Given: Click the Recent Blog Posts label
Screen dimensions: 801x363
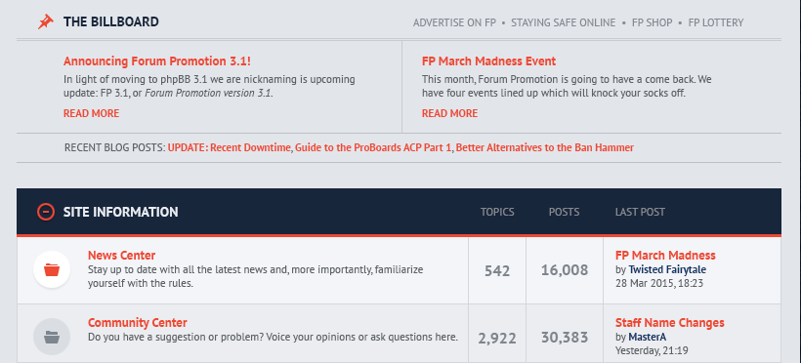Looking at the screenshot, I should 115,147.
